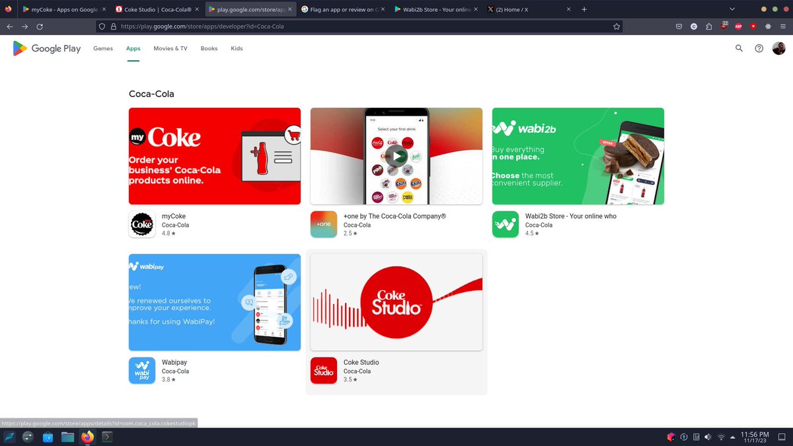
Task: Open the myCoke app title link
Action: tap(174, 216)
